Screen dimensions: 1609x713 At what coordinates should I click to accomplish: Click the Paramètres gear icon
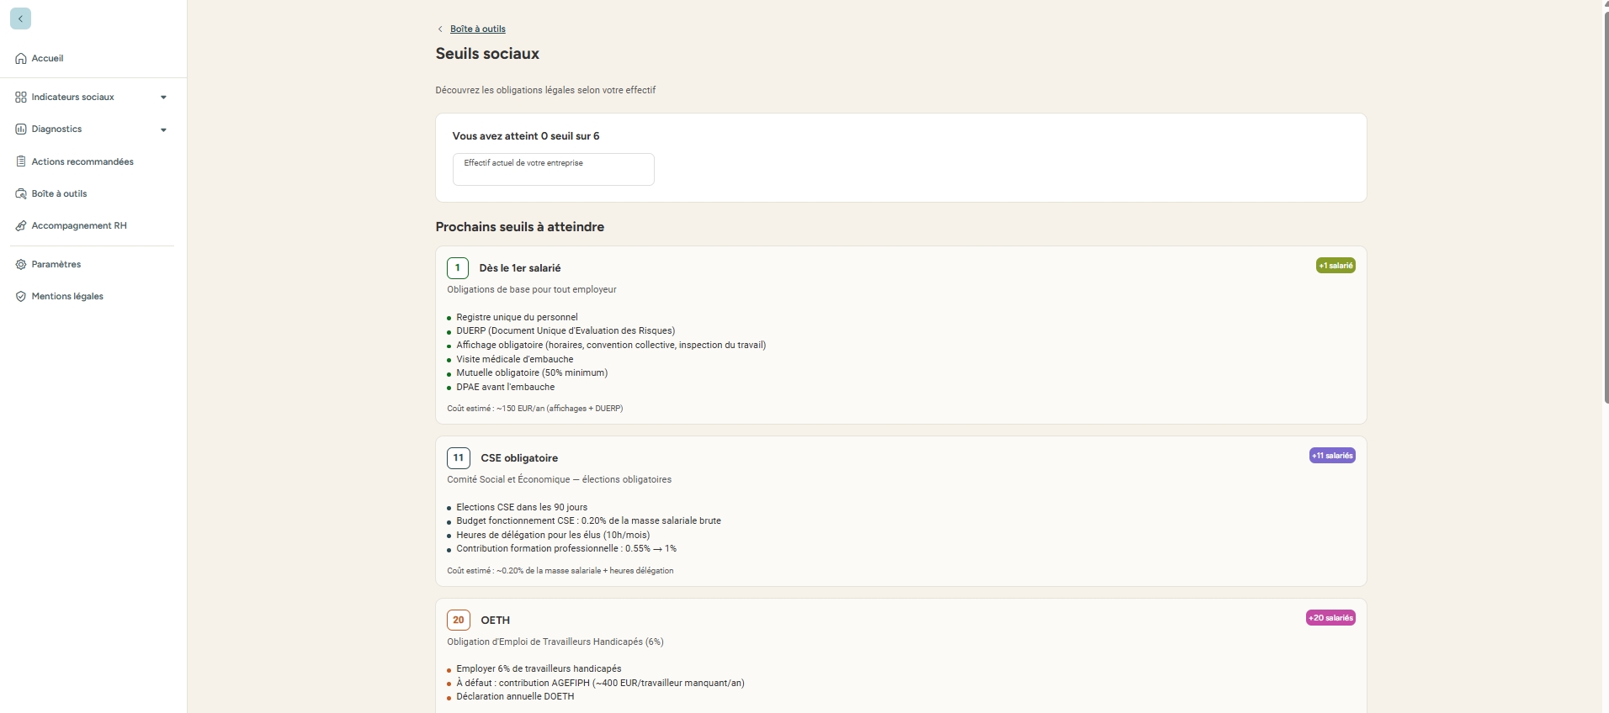[x=21, y=265]
